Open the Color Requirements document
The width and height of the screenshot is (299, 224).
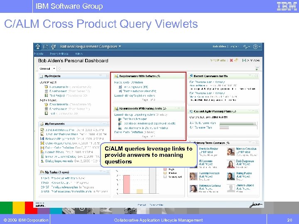[59, 143]
